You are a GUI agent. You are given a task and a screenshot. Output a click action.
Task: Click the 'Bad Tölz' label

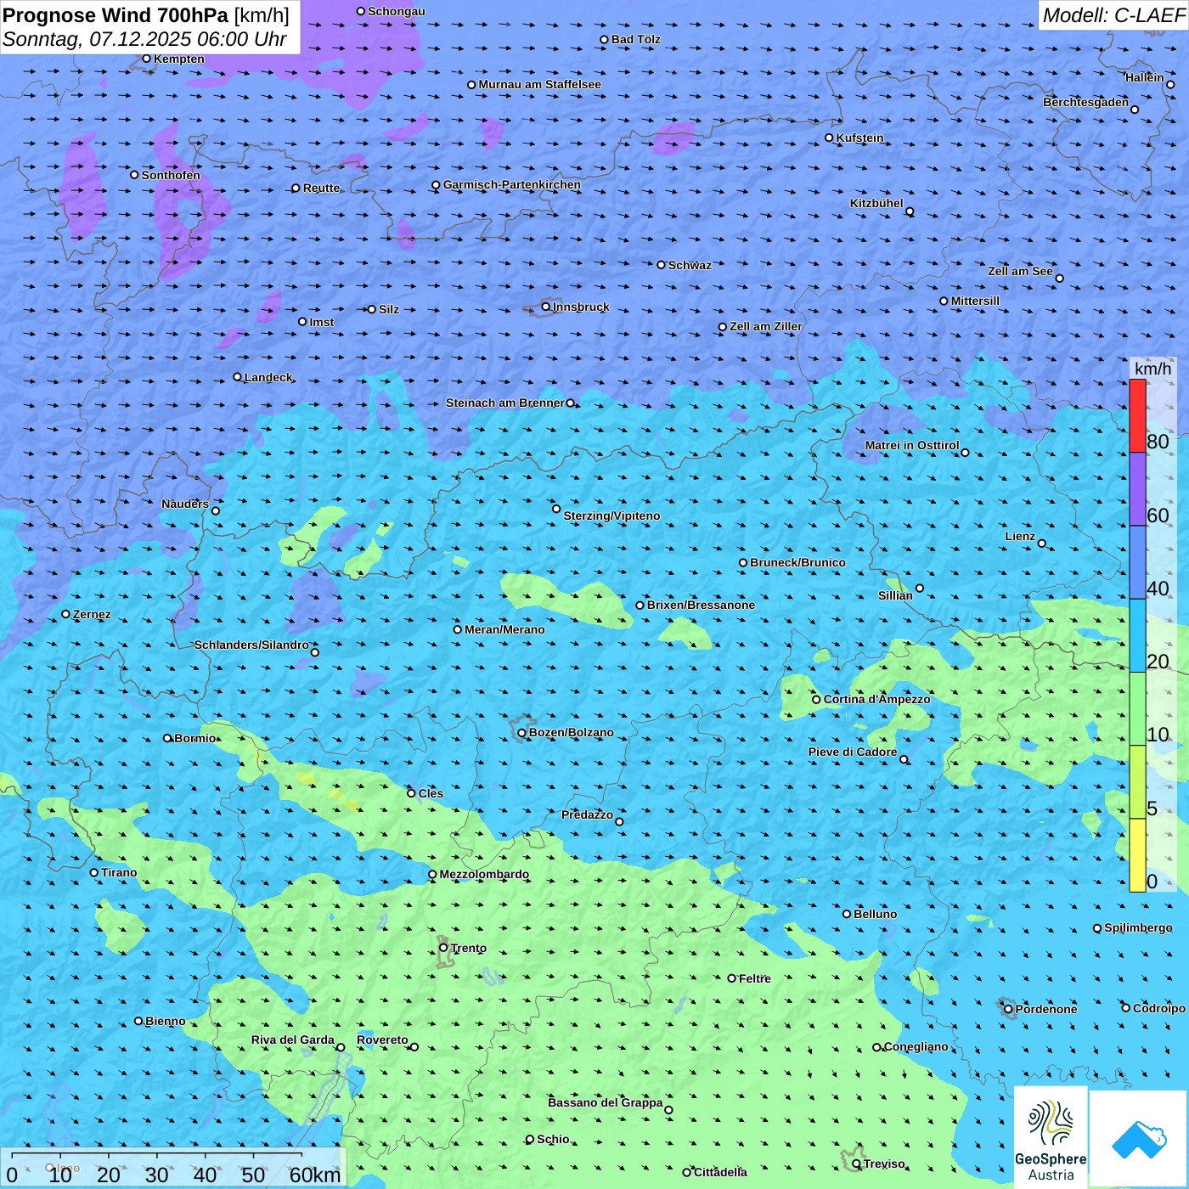click(636, 39)
